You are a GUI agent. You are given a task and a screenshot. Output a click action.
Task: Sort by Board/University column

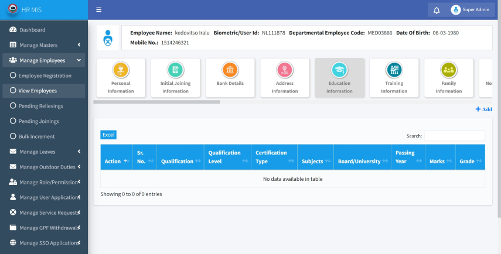tap(362, 157)
